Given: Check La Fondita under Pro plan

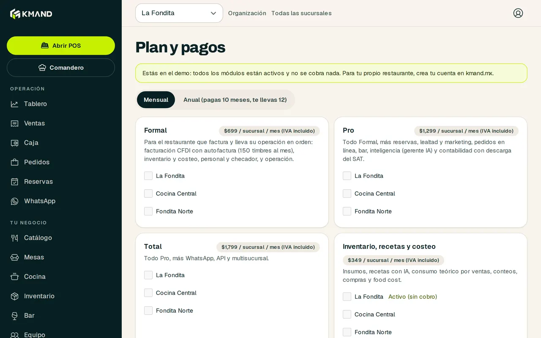Looking at the screenshot, I should point(347,176).
